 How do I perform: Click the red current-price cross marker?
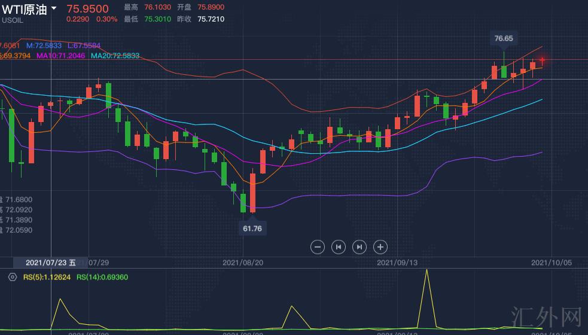(542, 60)
